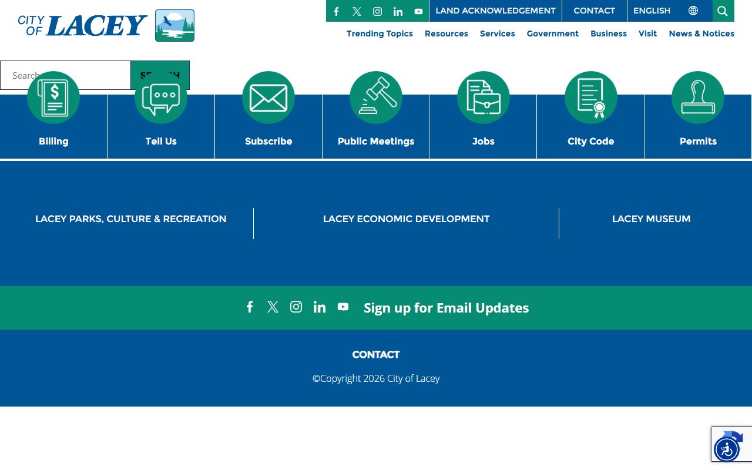Go to Lacey Museum
Image resolution: width=752 pixels, height=470 pixels.
click(x=651, y=219)
